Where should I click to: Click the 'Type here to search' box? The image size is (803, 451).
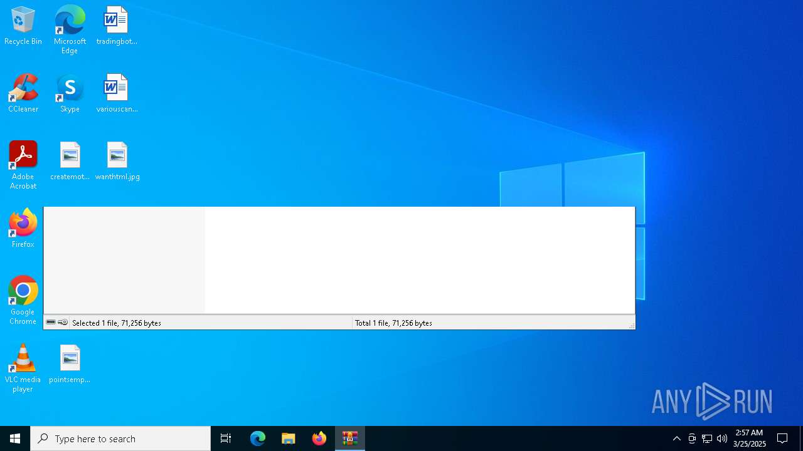[x=120, y=438]
